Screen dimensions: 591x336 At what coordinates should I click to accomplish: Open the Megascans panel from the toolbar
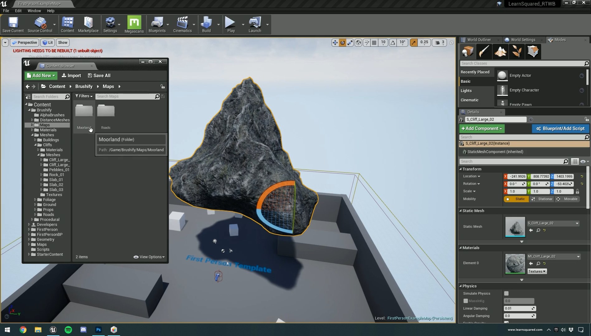134,24
